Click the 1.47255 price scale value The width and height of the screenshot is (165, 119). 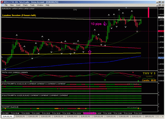point(161,70)
